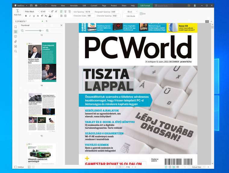Go to the next page arrow

click(x=133, y=167)
